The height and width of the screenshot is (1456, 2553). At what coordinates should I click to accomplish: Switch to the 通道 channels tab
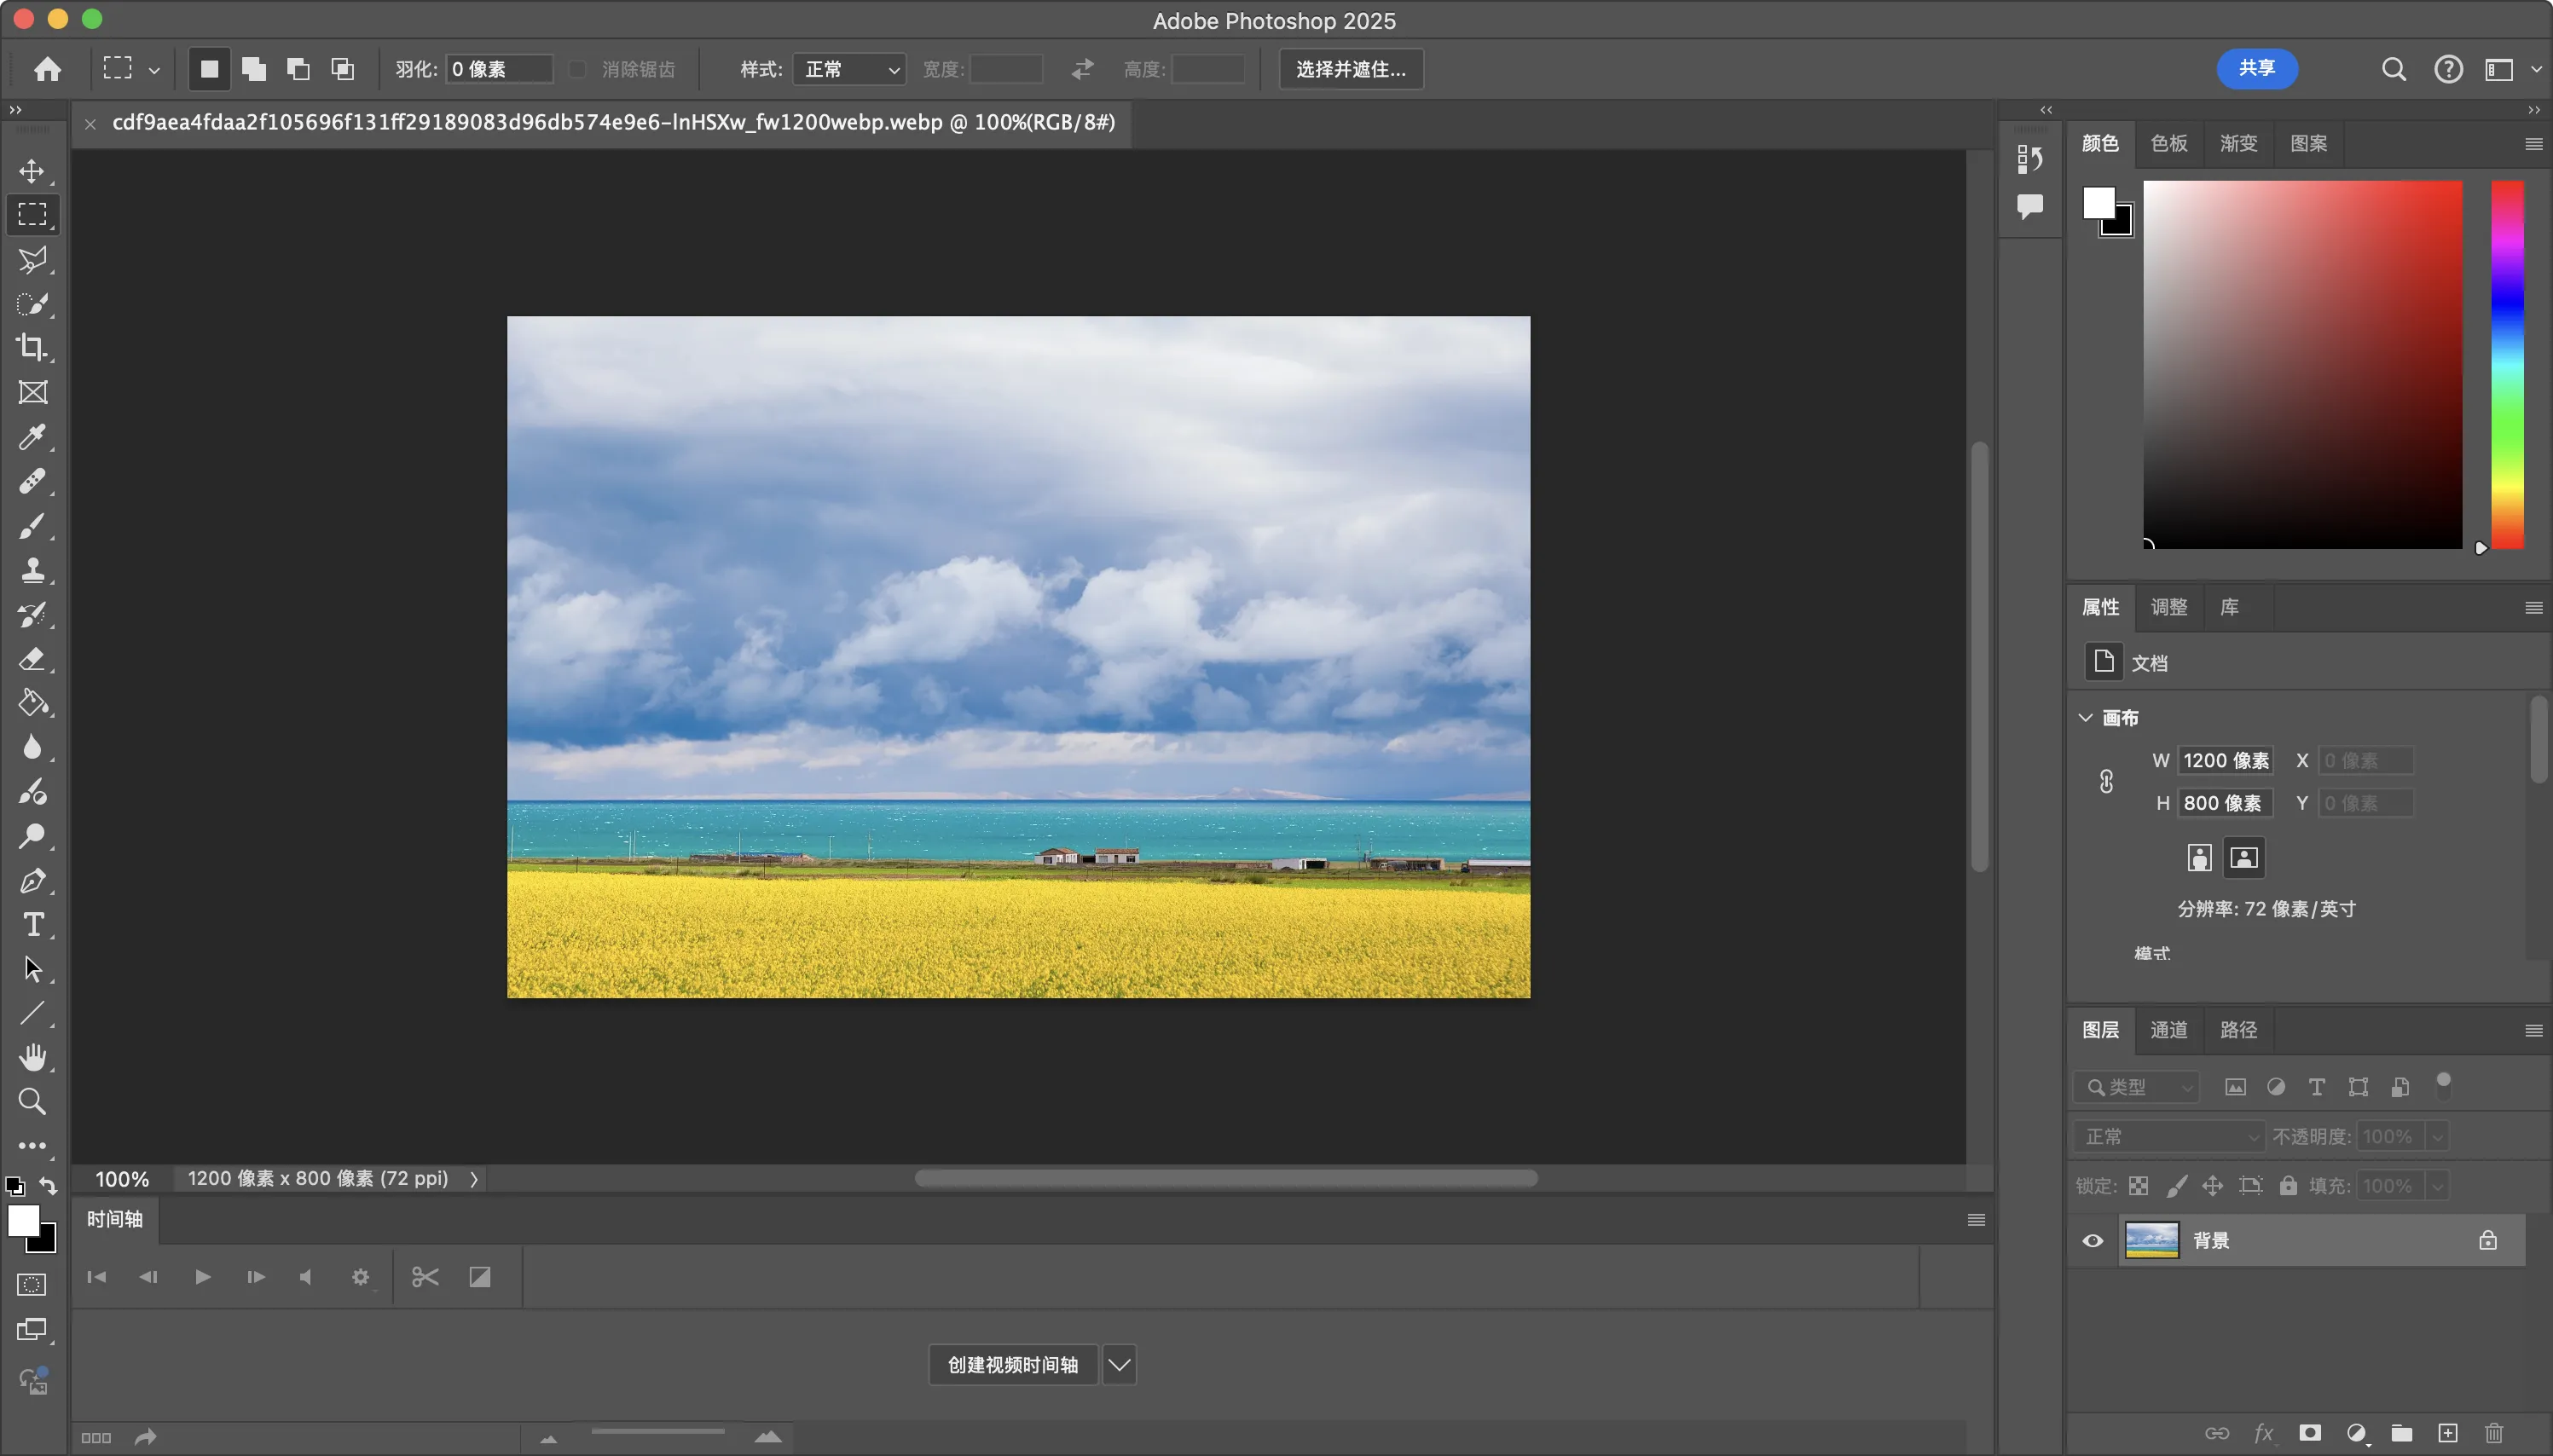2168,1030
